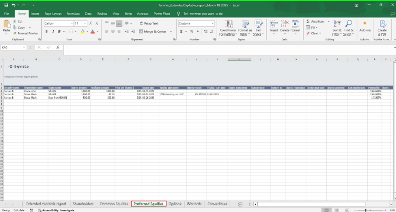Click Accessibility: Investigate in status bar

(x=56, y=210)
